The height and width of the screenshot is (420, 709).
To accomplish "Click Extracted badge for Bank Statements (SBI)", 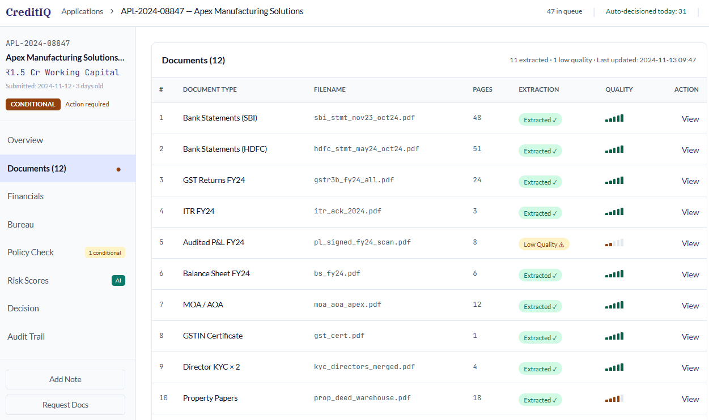I will tap(540, 120).
